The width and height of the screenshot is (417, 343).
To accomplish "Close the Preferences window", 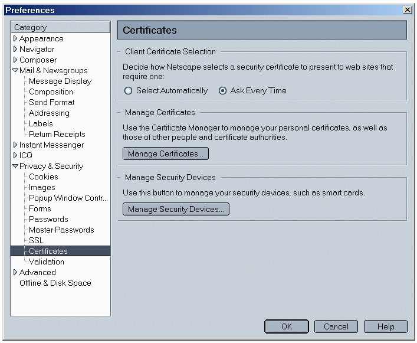I will tap(407, 10).
